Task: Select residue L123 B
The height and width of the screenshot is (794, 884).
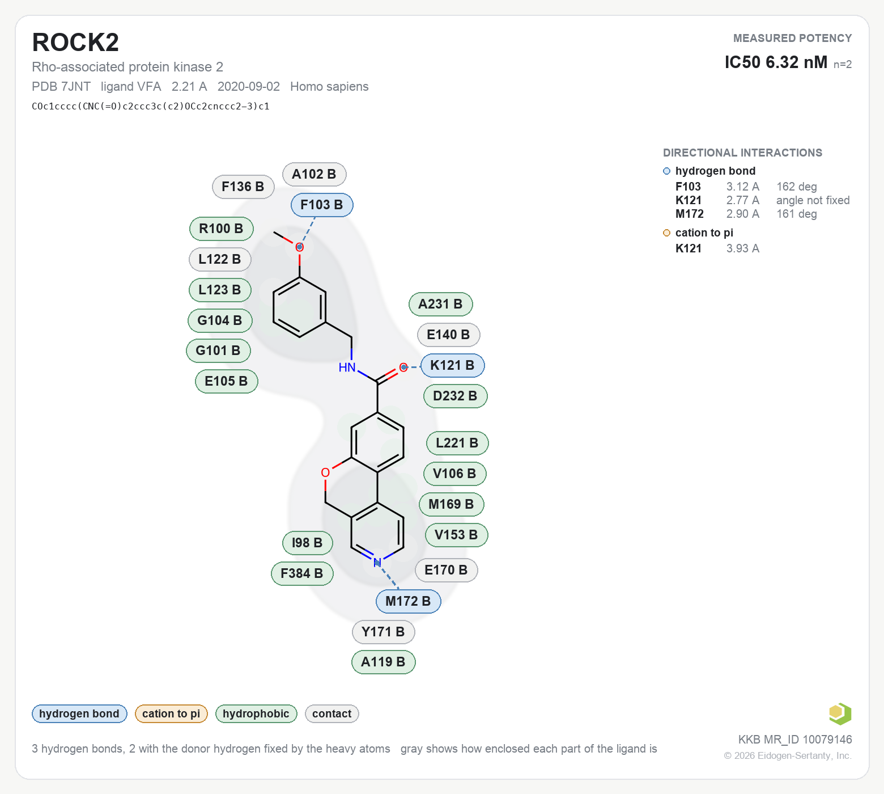Action: pos(220,290)
